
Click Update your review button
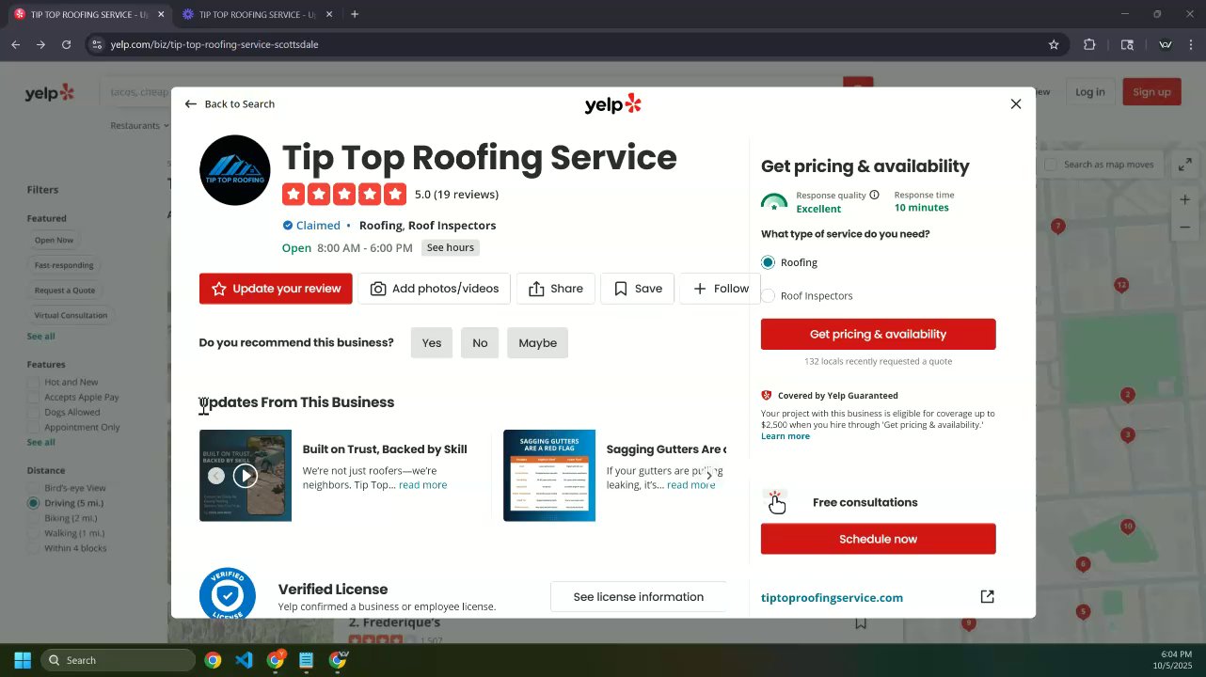point(276,289)
